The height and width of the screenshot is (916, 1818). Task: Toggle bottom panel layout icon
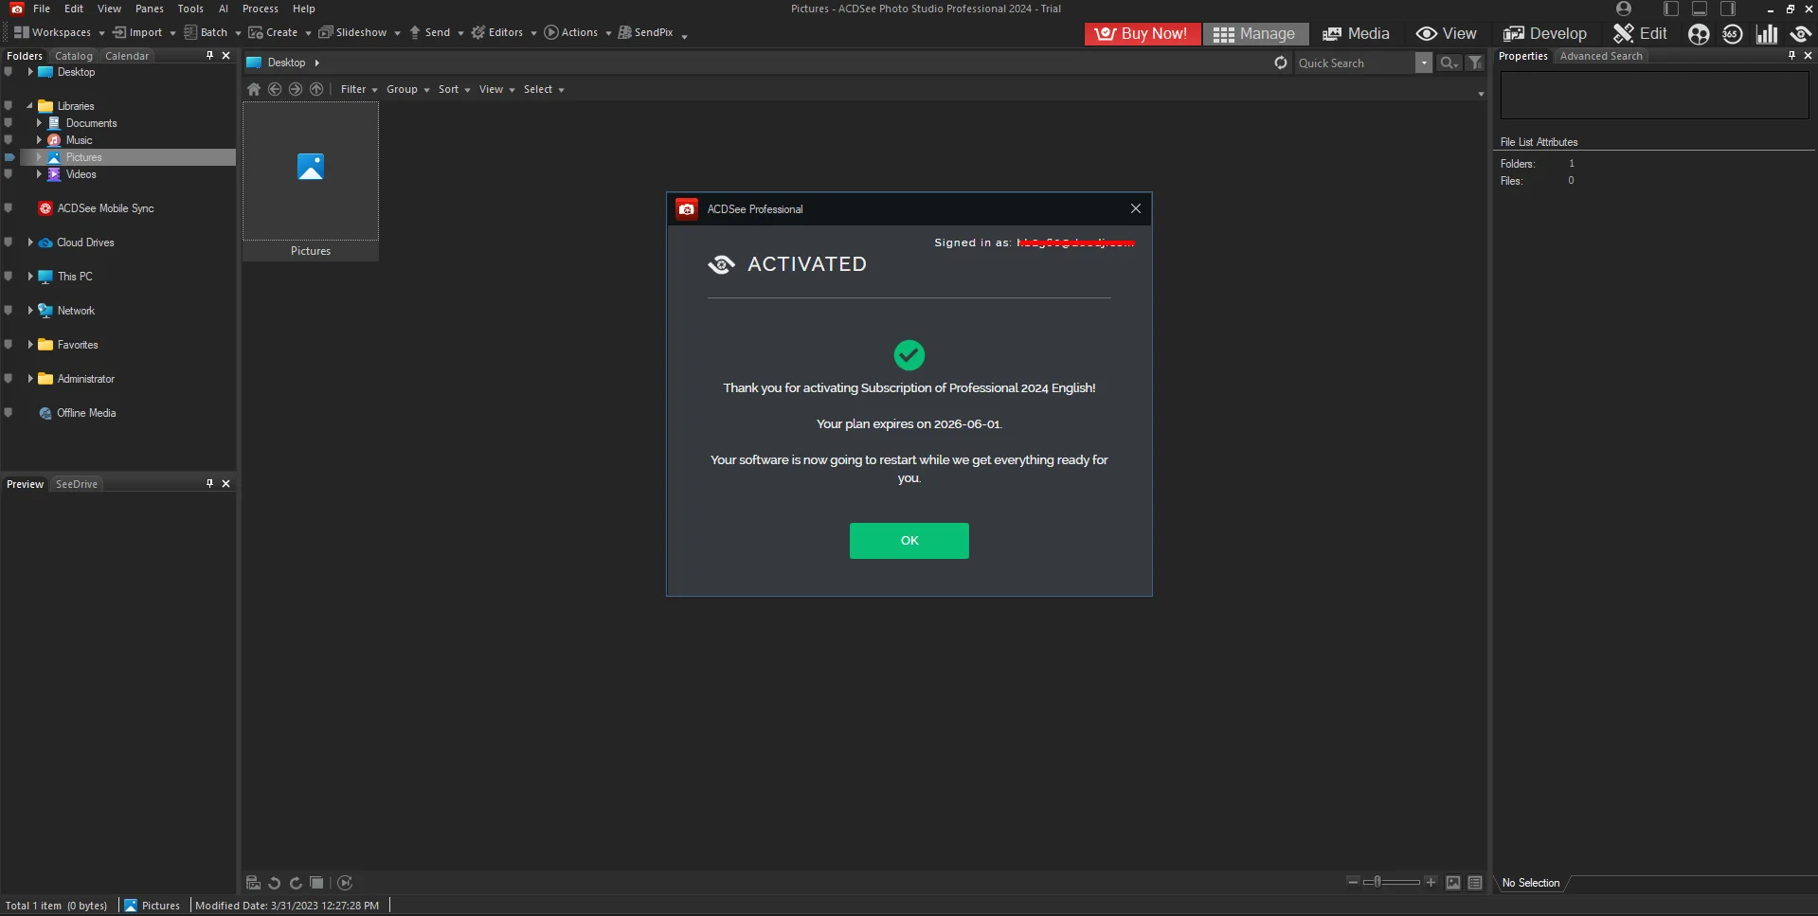pyautogui.click(x=1700, y=9)
